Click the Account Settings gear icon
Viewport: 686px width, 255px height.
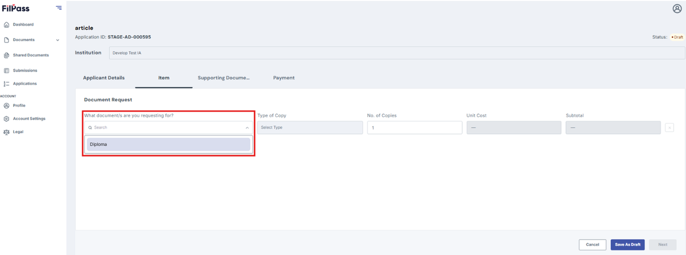pyautogui.click(x=6, y=119)
